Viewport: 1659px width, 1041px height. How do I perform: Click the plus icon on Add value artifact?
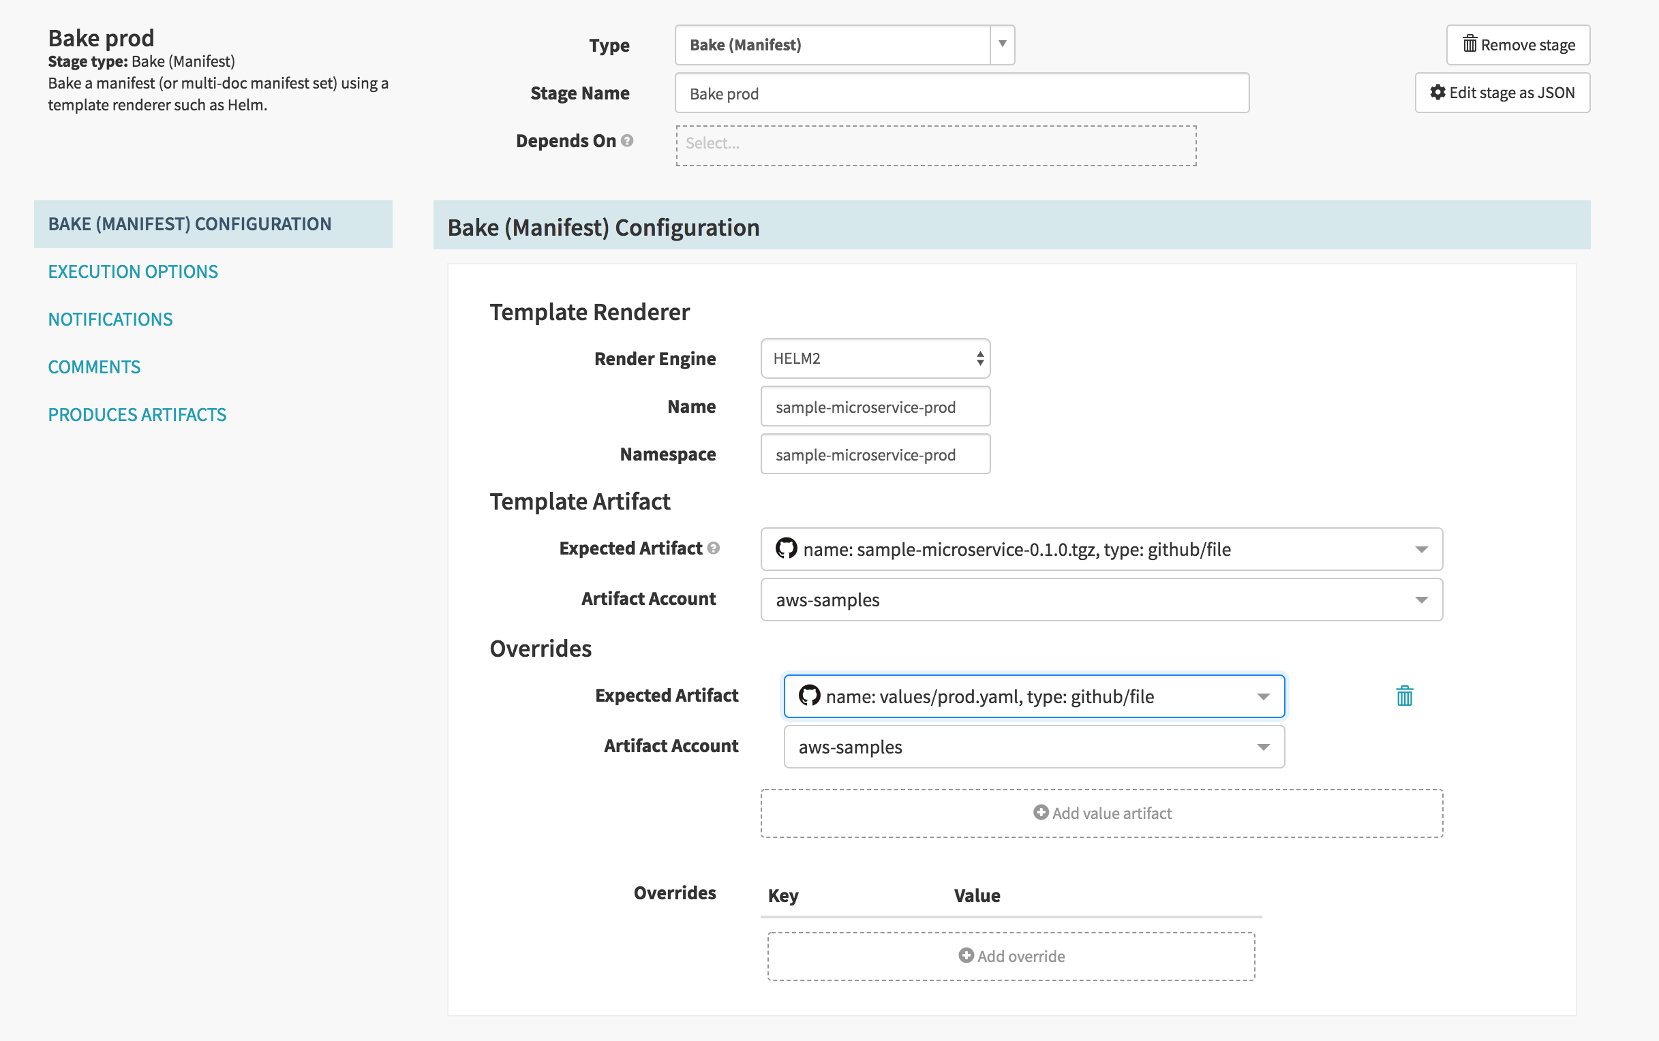tap(1041, 812)
